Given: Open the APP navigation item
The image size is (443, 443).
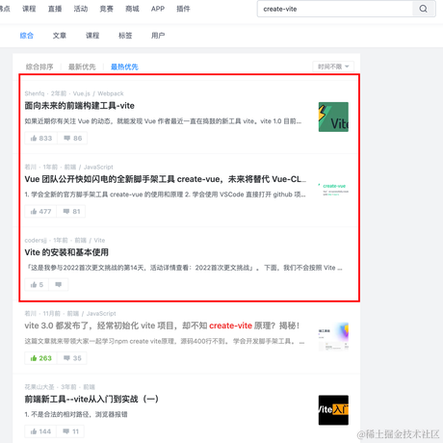Looking at the screenshot, I should pos(158,9).
